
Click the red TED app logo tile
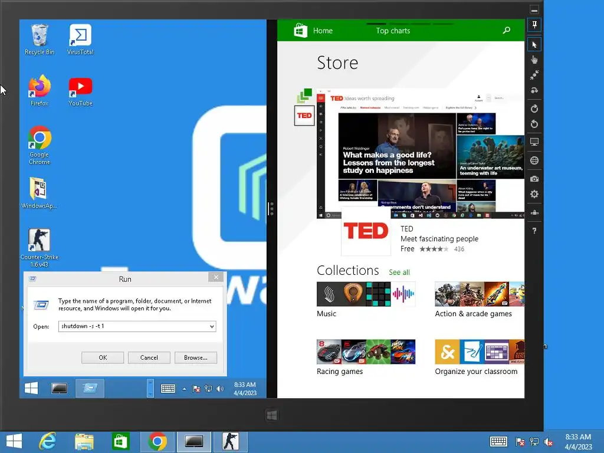point(366,231)
